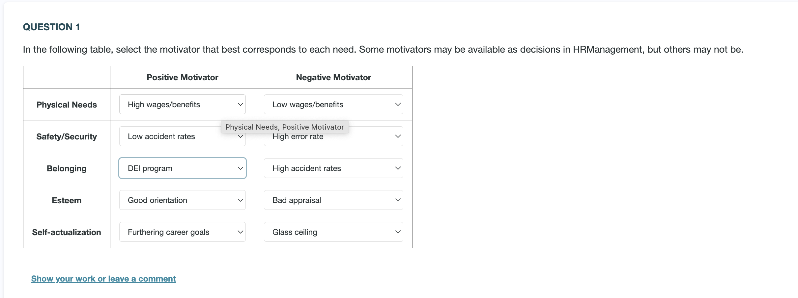
Task: Click the chevron on Bad appraisal selector
Action: [x=398, y=200]
